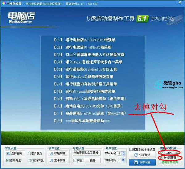Increase the 等待时间 value with the up arrow
This screenshot has width=185, height=169.
point(123,159)
